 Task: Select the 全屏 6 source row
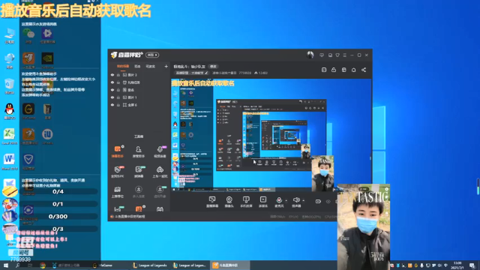[x=139, y=105]
